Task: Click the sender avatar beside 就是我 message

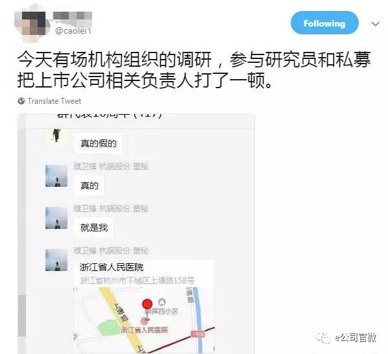Action: pyautogui.click(x=56, y=218)
